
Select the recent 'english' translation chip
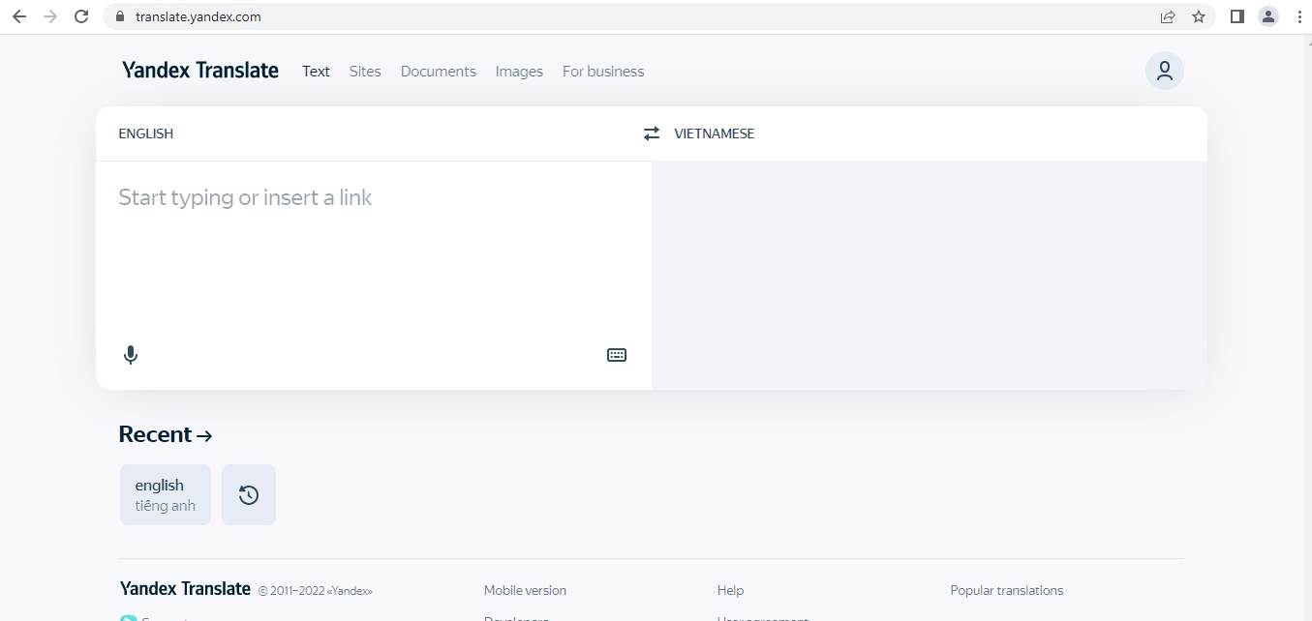point(166,495)
